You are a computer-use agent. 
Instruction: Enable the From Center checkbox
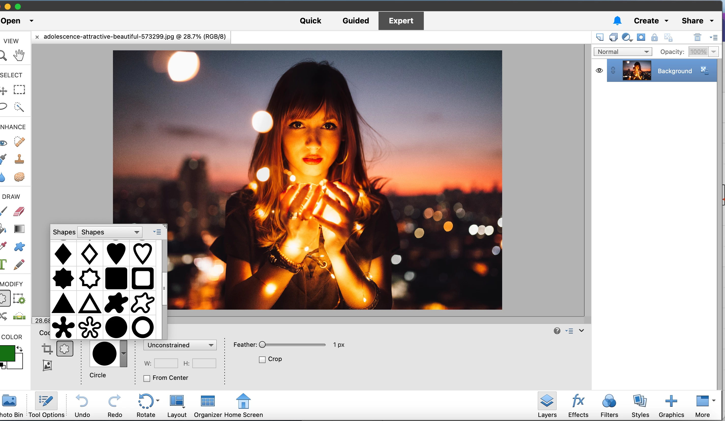(147, 378)
